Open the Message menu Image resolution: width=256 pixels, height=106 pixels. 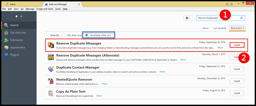point(30,9)
